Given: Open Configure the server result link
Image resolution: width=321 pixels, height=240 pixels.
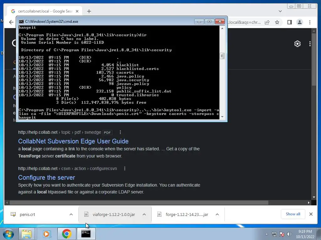Looking at the screenshot, I should tap(46, 177).
